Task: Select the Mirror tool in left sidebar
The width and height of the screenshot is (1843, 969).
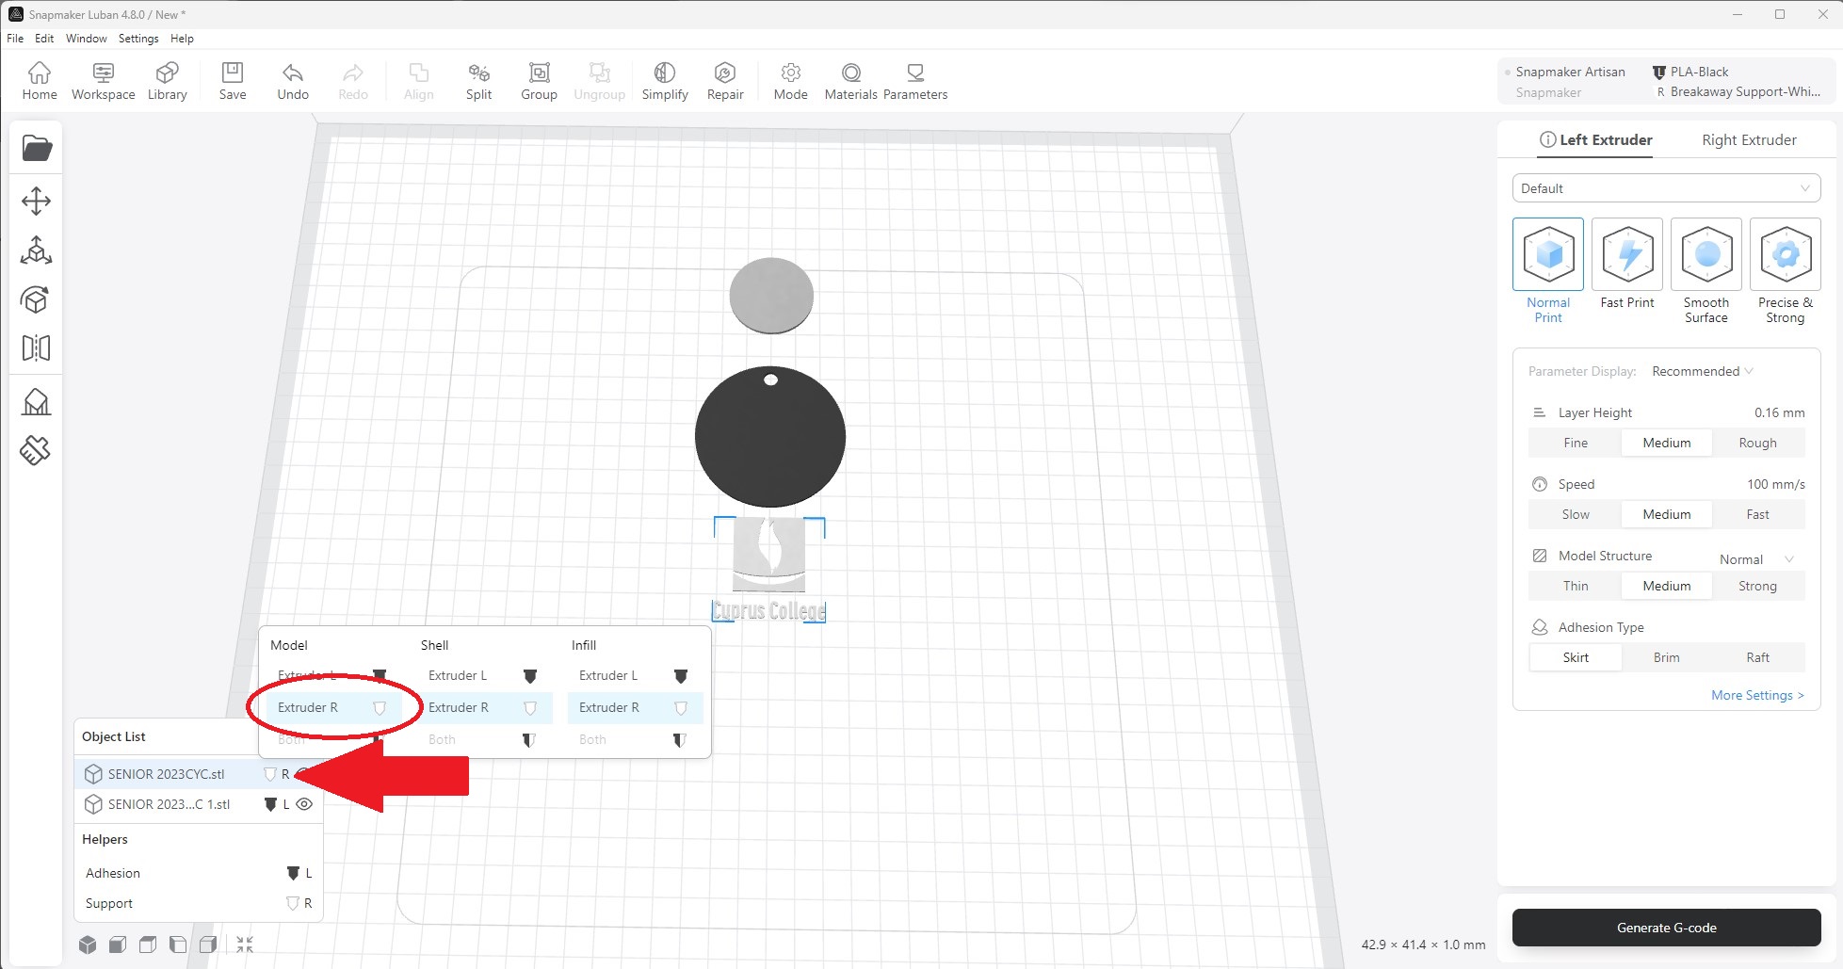Action: pyautogui.click(x=36, y=348)
